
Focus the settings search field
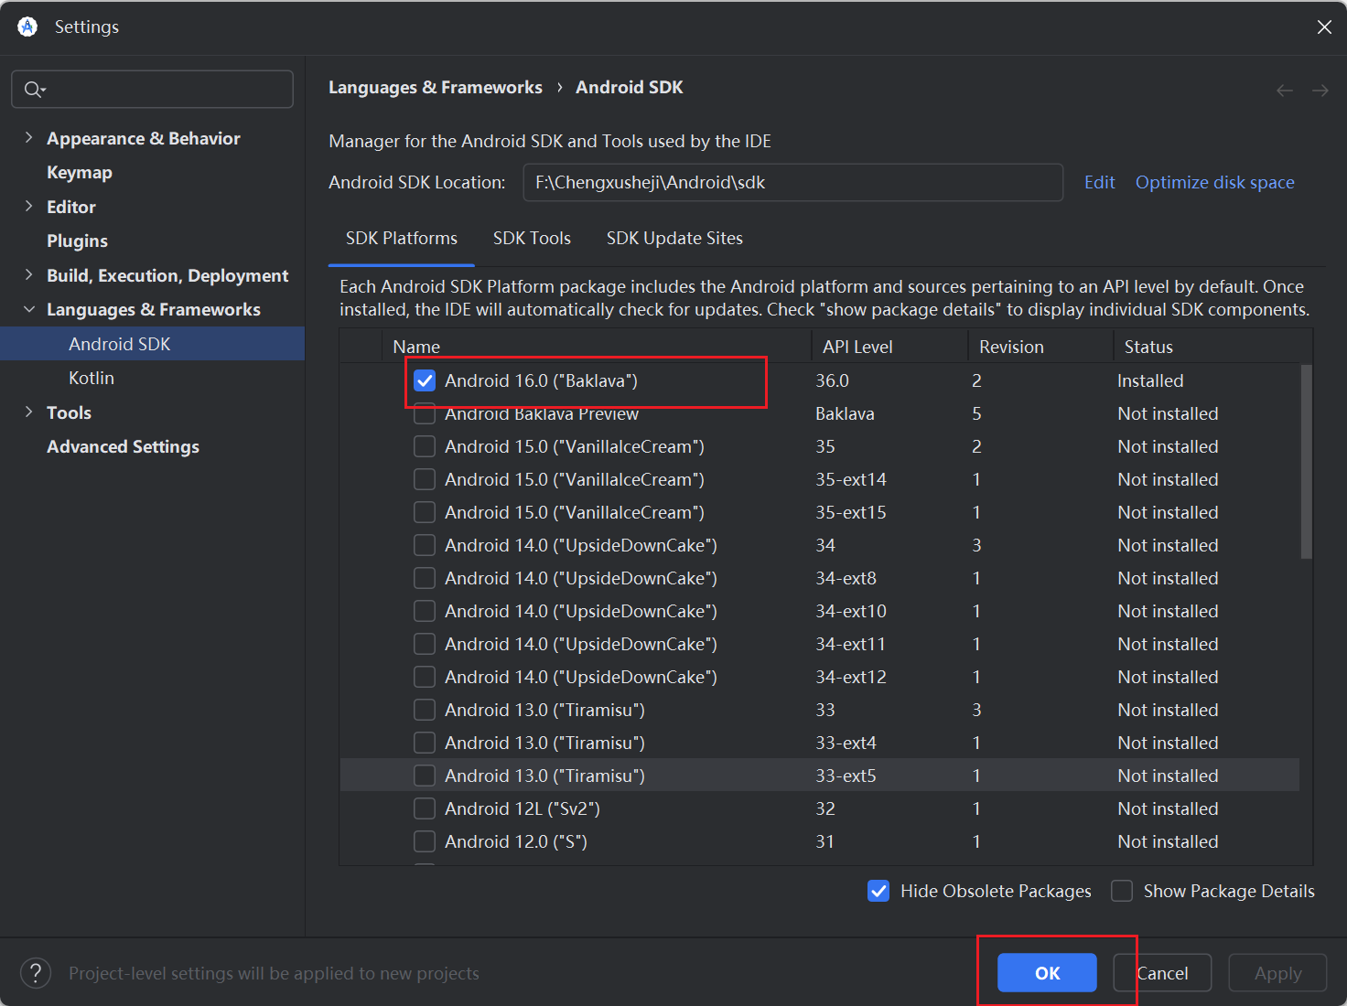pyautogui.click(x=152, y=90)
